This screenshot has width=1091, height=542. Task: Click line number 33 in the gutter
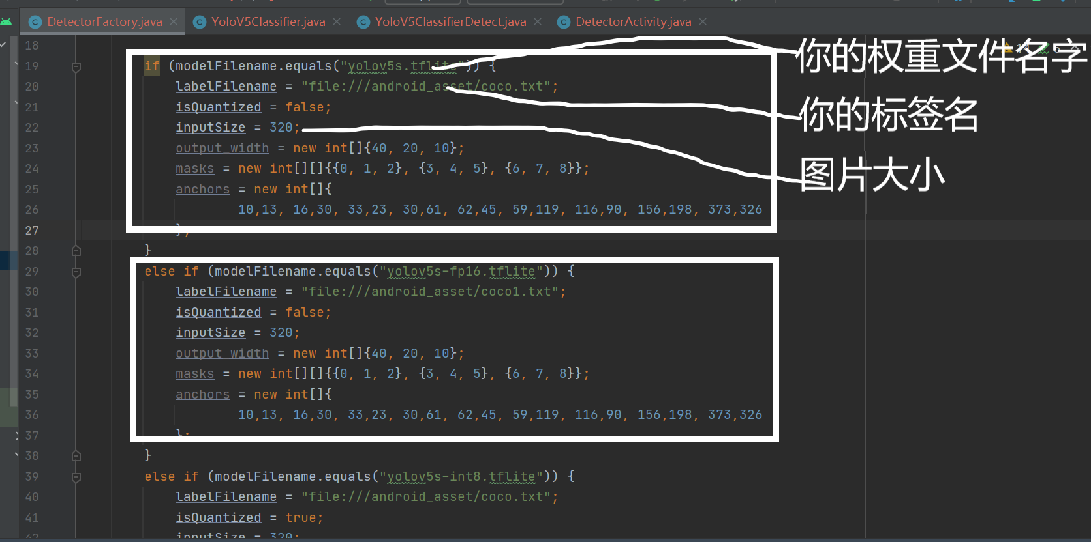pyautogui.click(x=32, y=354)
